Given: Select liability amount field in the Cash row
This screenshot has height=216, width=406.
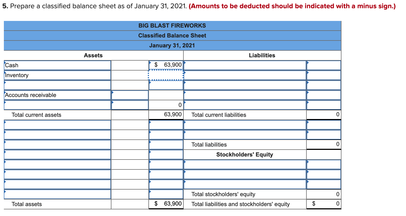Looking at the screenshot, I should pos(324,65).
